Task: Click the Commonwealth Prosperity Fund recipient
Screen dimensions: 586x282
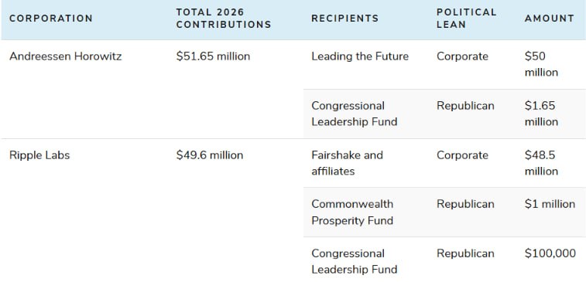Action: tap(352, 212)
